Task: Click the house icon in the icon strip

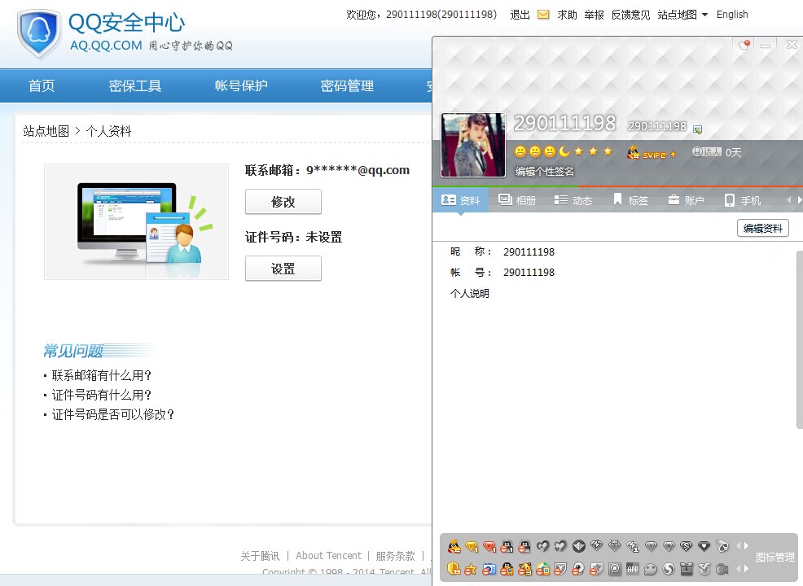Action: (543, 569)
